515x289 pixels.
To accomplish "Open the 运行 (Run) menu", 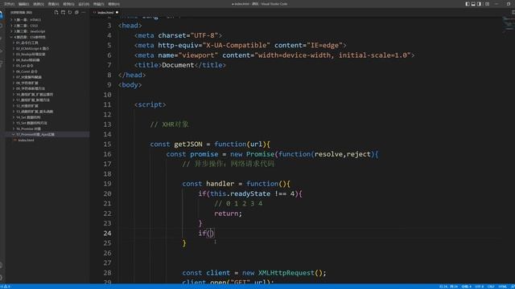I will (x=84, y=4).
